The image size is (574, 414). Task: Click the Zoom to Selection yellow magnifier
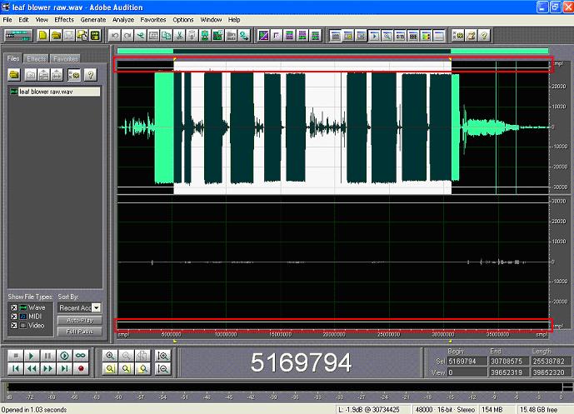coord(110,369)
